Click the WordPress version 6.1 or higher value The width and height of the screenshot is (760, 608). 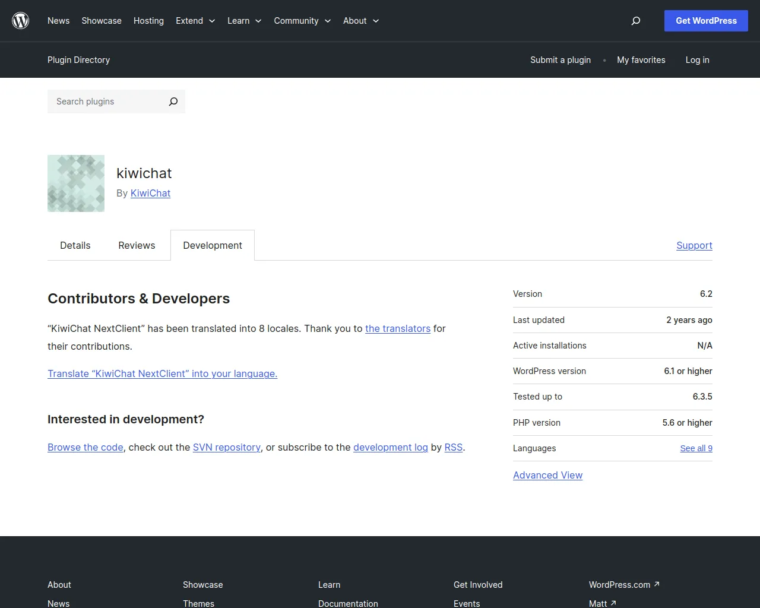click(688, 371)
